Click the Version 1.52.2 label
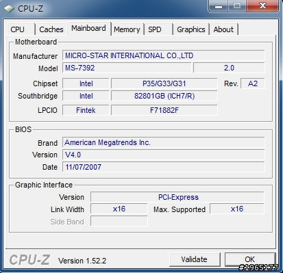 tap(82, 261)
